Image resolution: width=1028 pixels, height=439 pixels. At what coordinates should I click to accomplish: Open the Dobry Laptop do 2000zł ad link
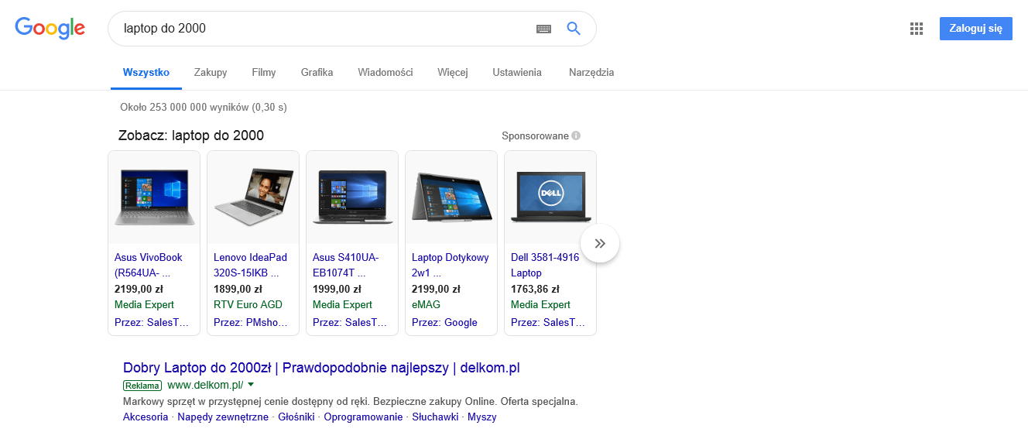(321, 368)
